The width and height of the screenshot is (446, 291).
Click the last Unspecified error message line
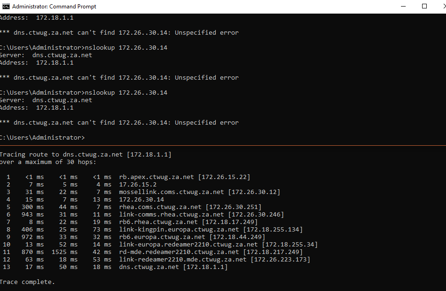pos(119,122)
